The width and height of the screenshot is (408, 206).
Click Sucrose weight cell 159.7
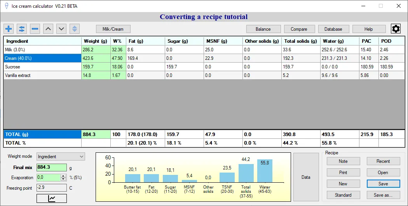point(96,67)
